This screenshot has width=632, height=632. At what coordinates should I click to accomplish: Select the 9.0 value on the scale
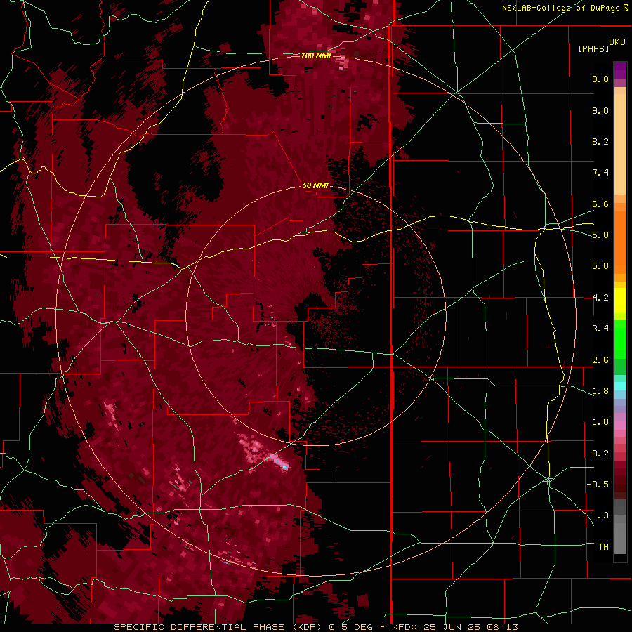click(600, 110)
